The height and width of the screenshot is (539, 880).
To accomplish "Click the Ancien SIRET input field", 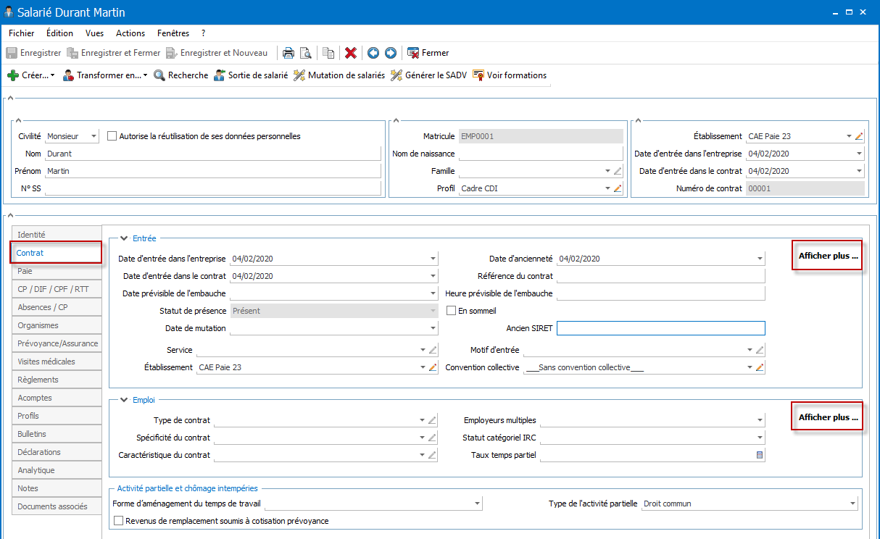I will point(661,328).
